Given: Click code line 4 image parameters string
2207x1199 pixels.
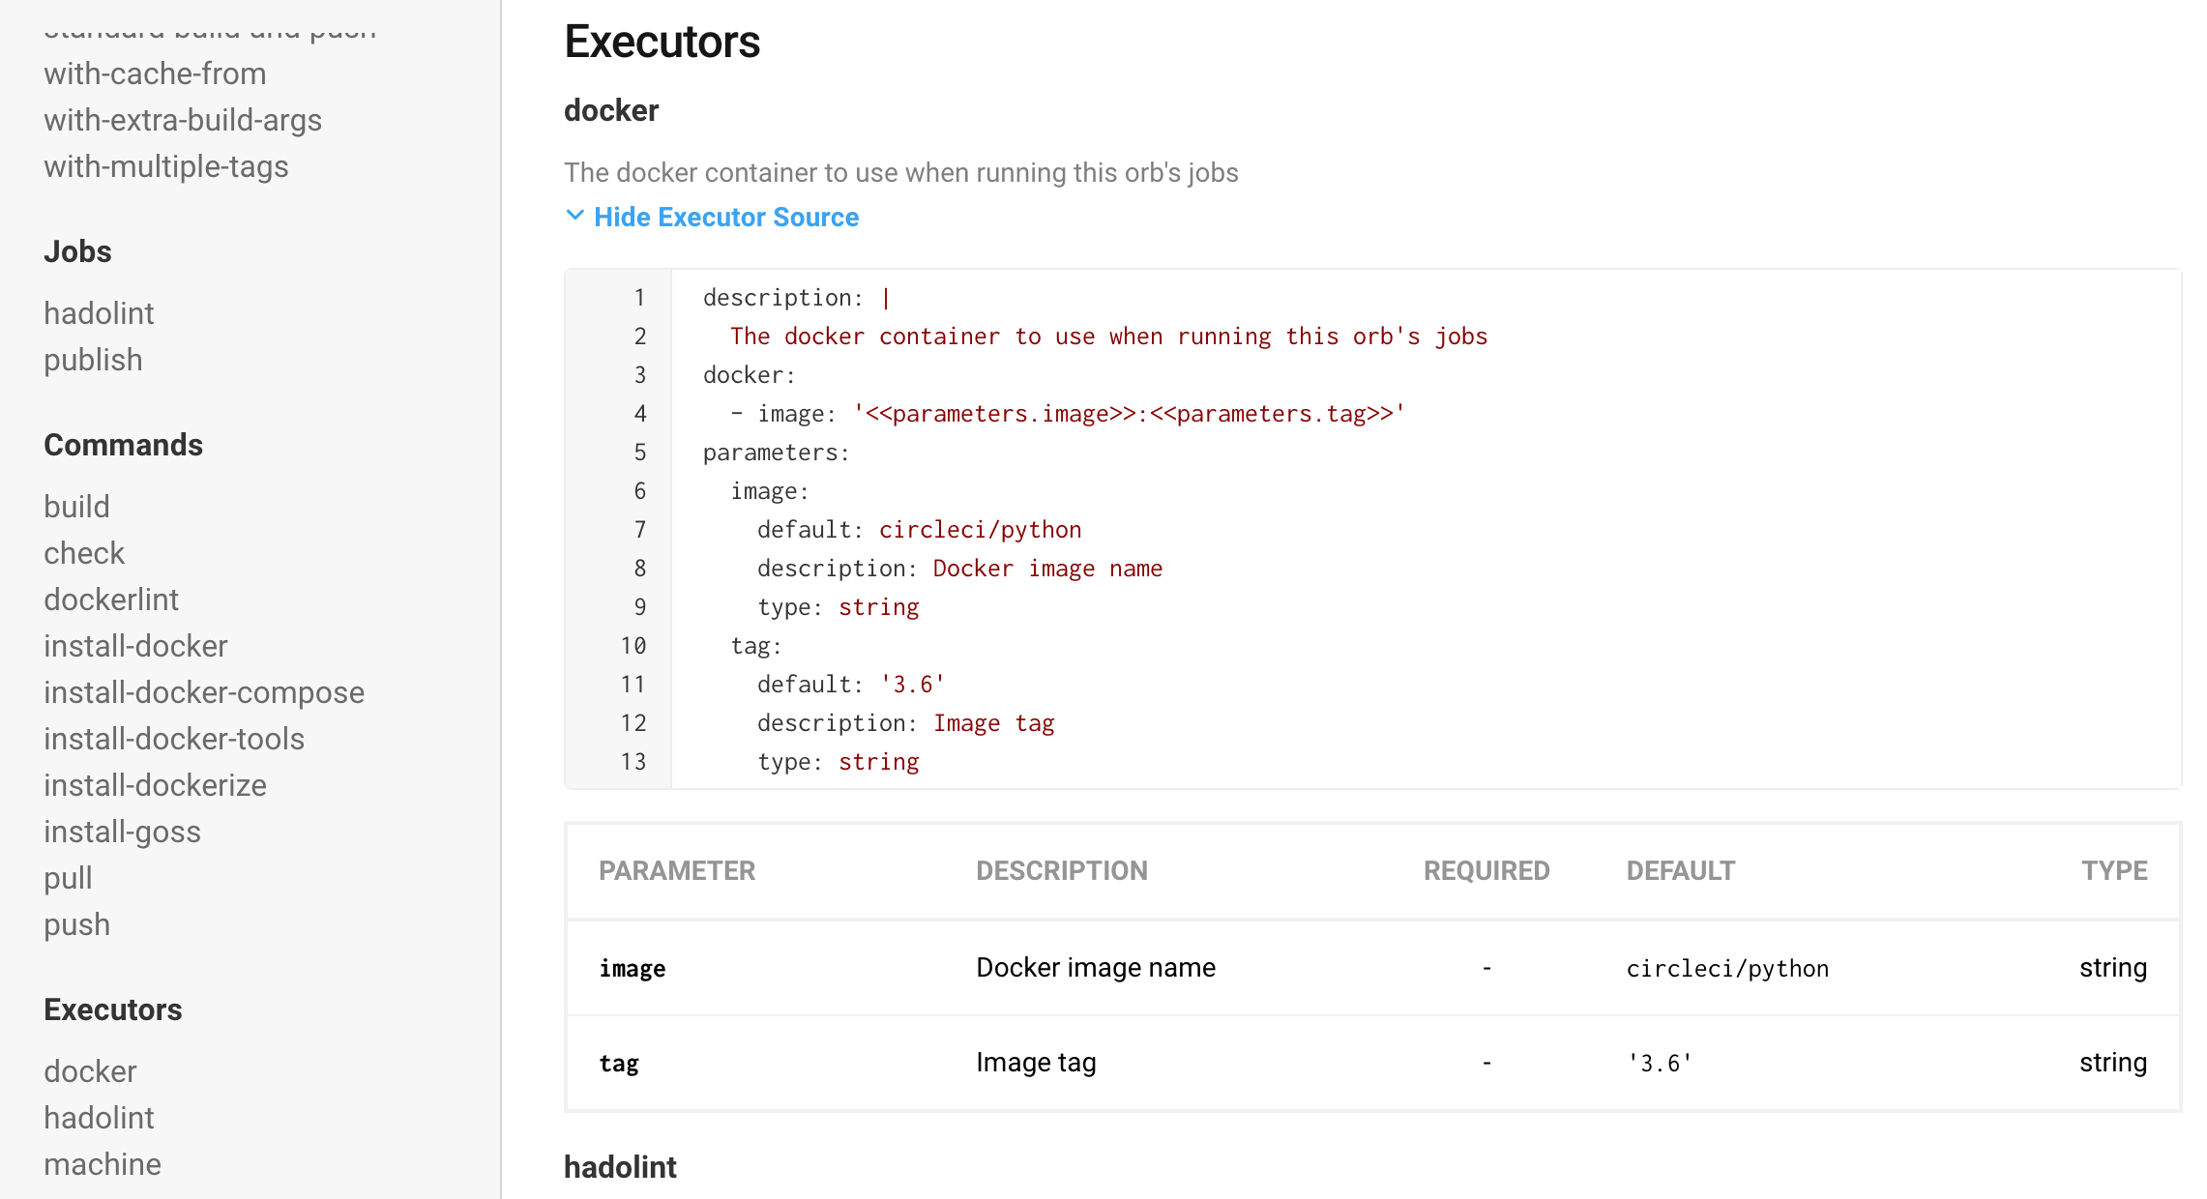Looking at the screenshot, I should coord(1129,413).
